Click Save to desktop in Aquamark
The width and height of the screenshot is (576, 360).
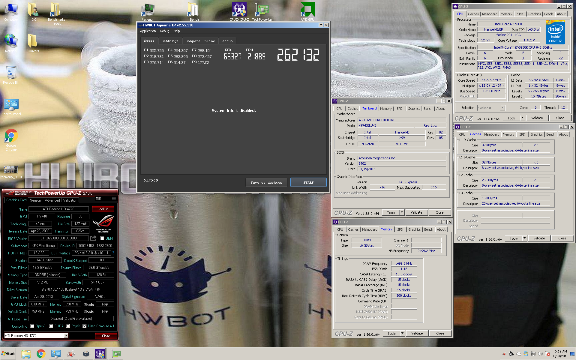(266, 182)
